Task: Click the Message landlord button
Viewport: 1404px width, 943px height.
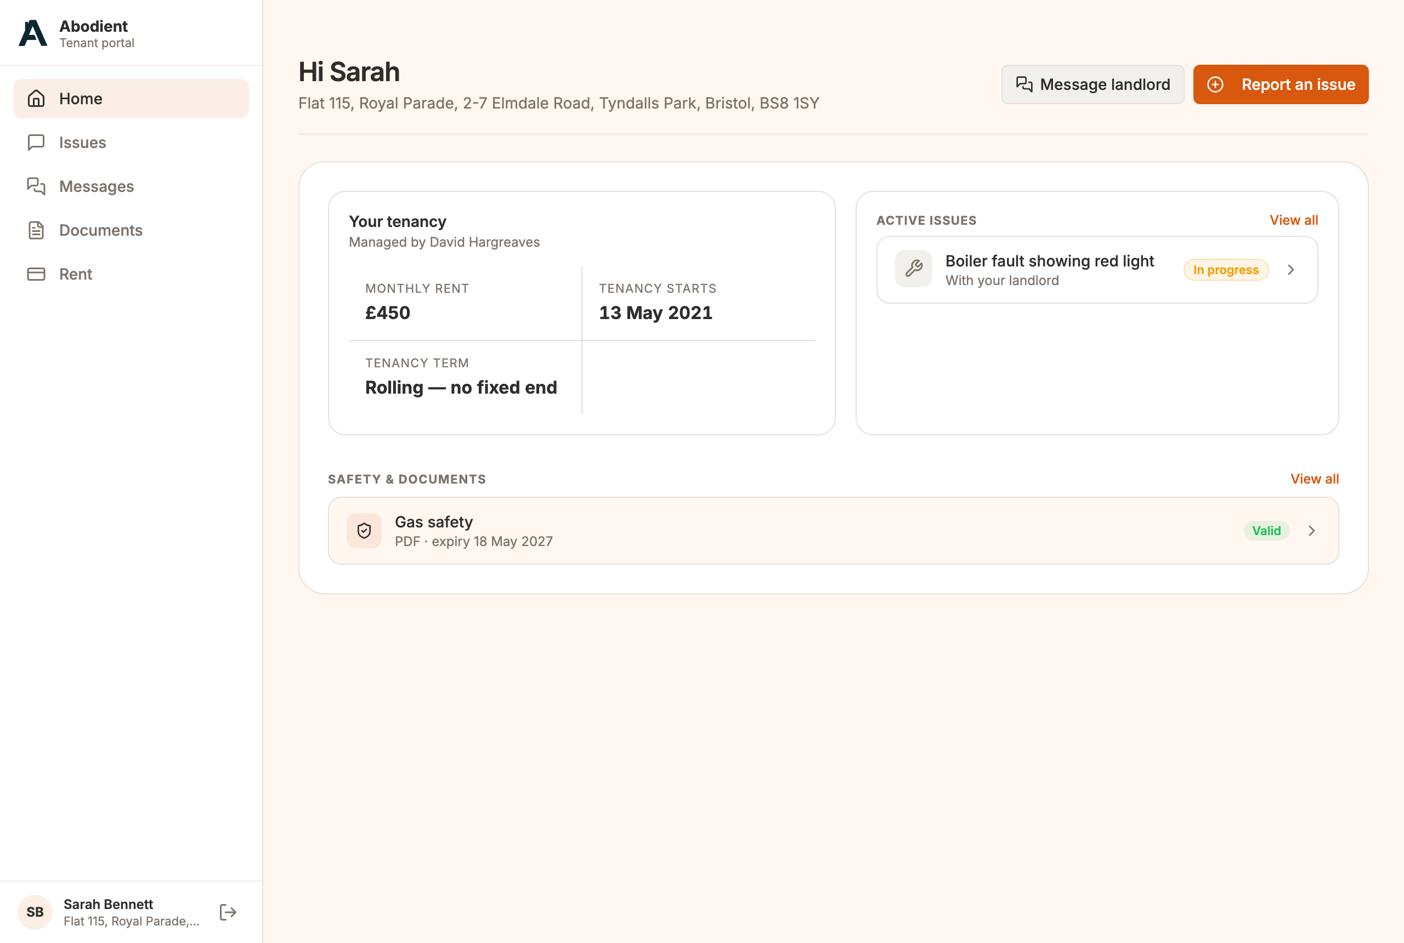Action: [1092, 84]
